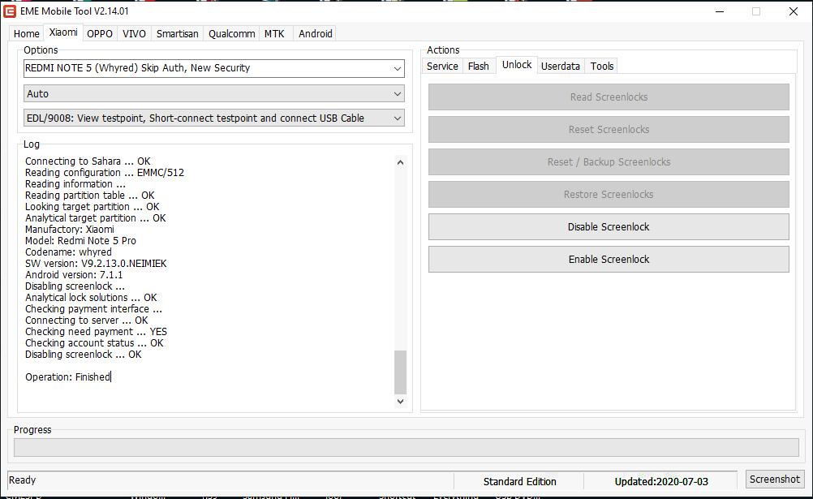Viewport: 813px width, 499px height.
Task: Open the Qualcomm tab
Action: click(232, 34)
